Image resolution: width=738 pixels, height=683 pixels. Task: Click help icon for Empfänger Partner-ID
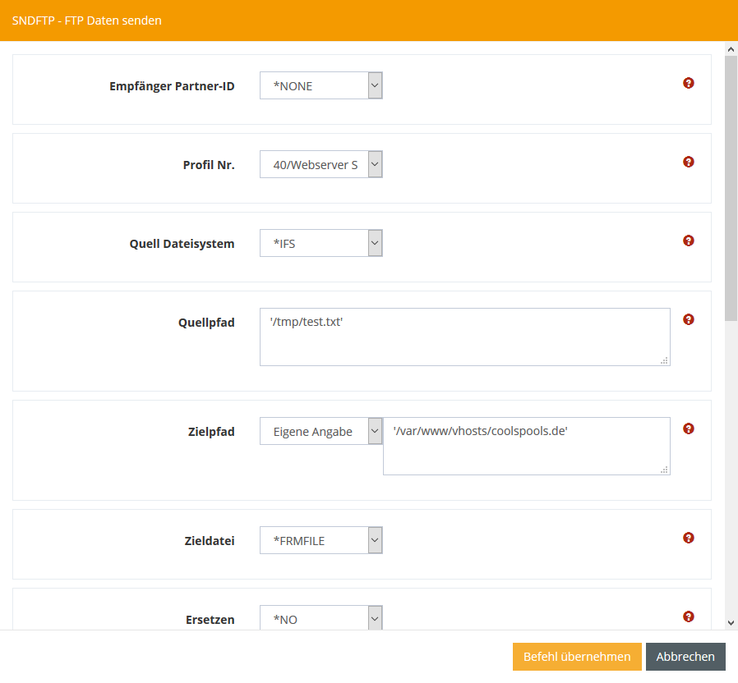click(689, 83)
